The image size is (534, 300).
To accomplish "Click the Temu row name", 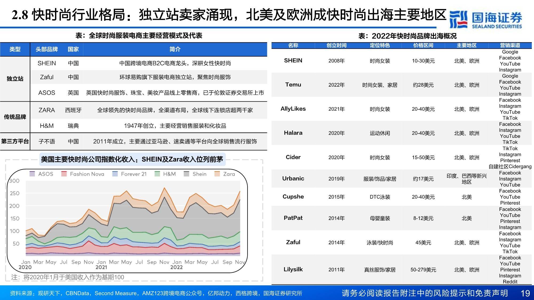I will 293,85.
